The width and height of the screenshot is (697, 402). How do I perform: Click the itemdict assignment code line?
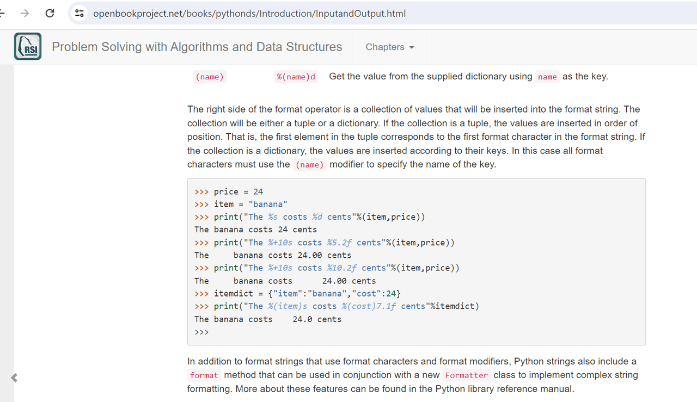(307, 294)
